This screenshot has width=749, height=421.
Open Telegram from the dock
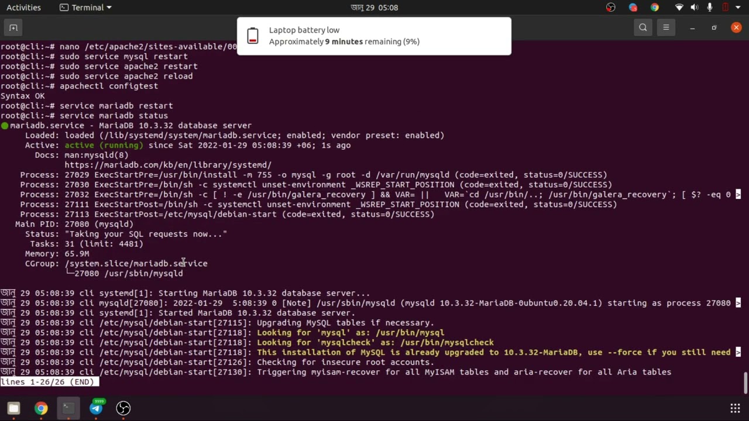(96, 408)
